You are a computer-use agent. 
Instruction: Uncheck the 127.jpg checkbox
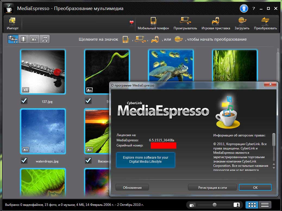pos(24,101)
